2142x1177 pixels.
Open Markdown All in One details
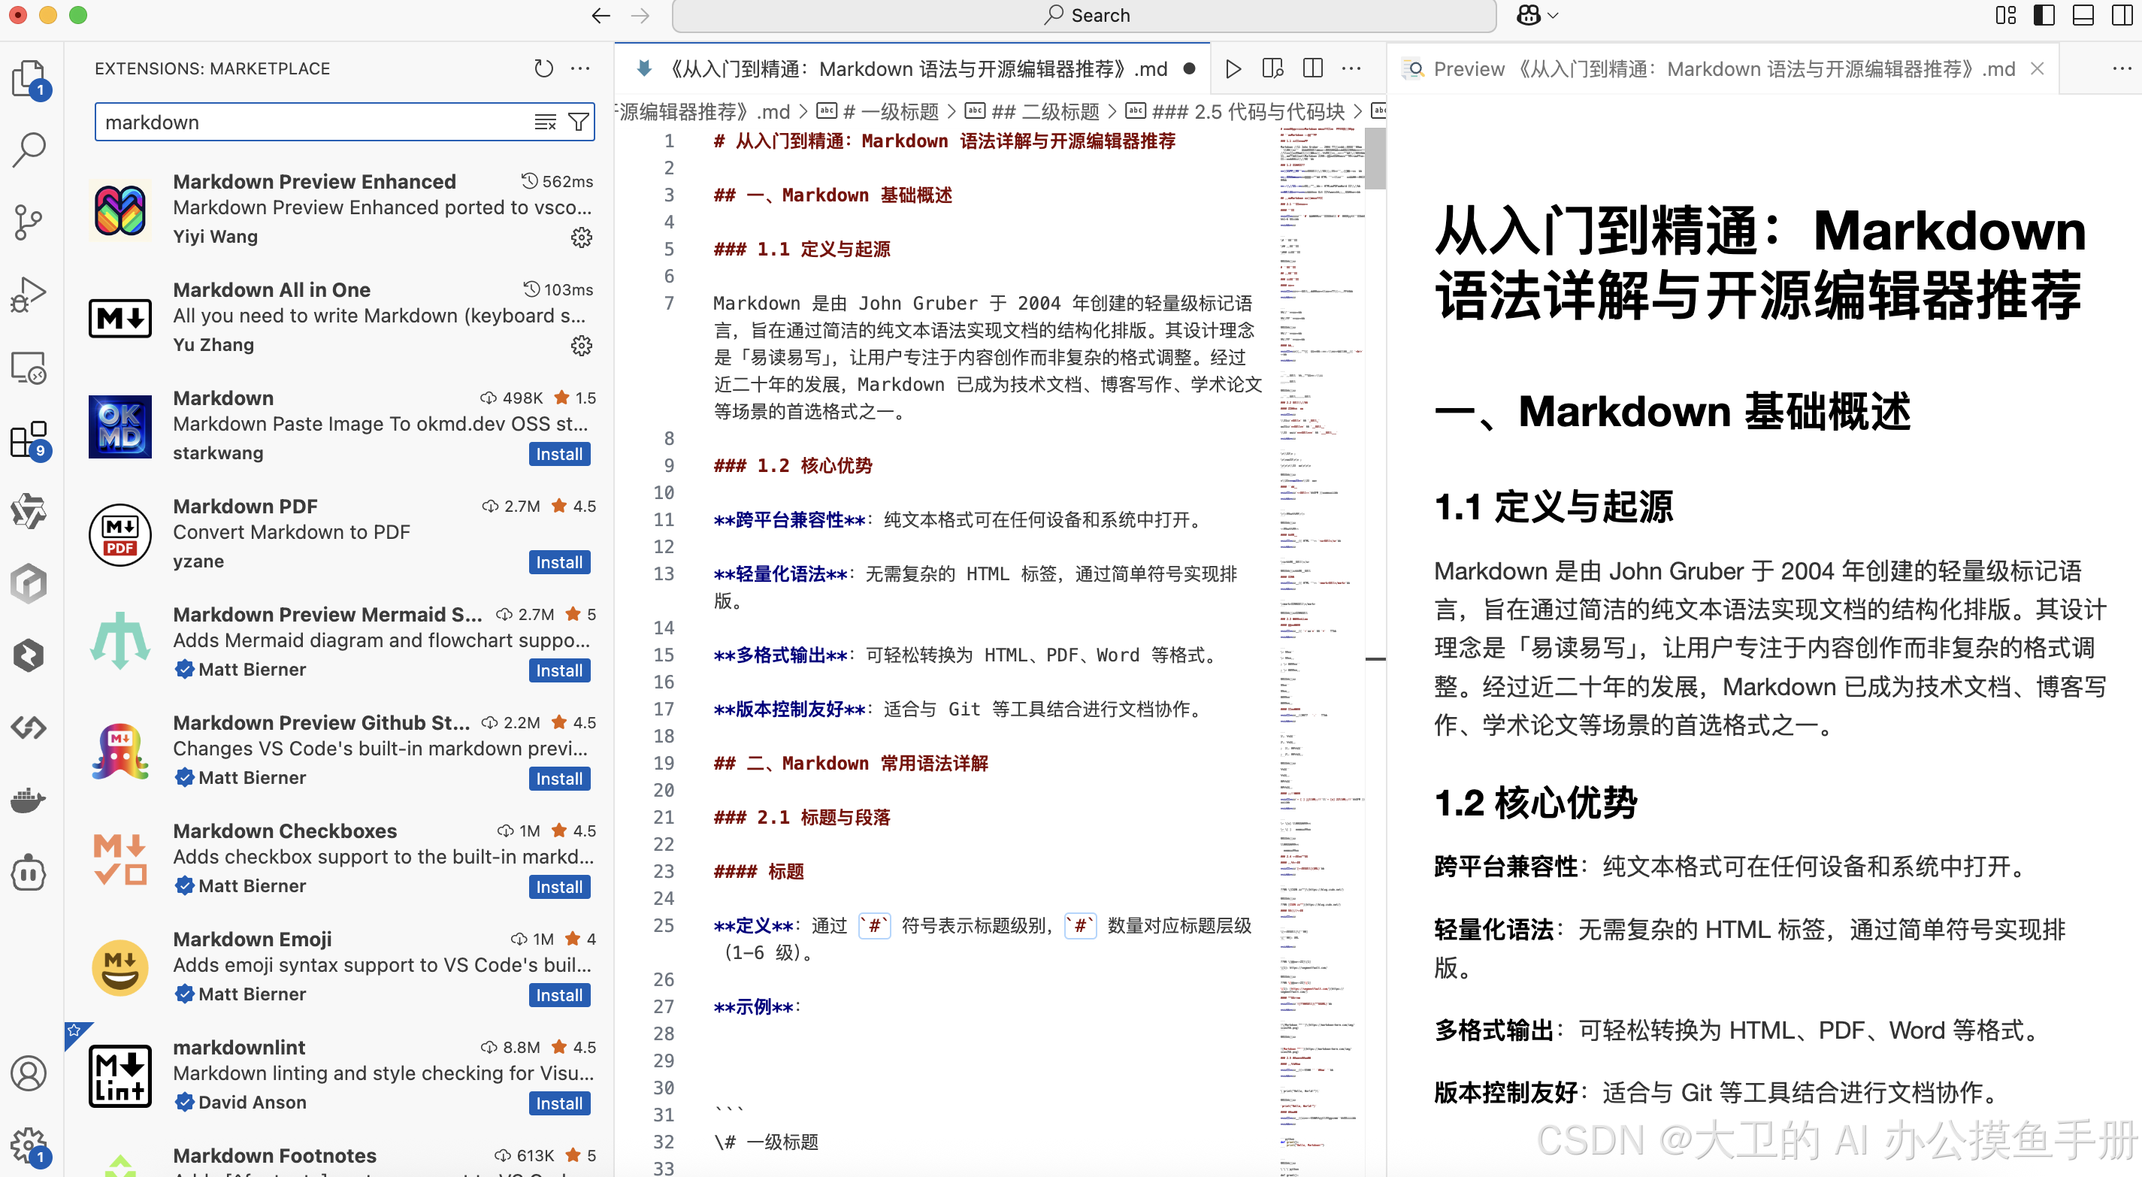[339, 318]
